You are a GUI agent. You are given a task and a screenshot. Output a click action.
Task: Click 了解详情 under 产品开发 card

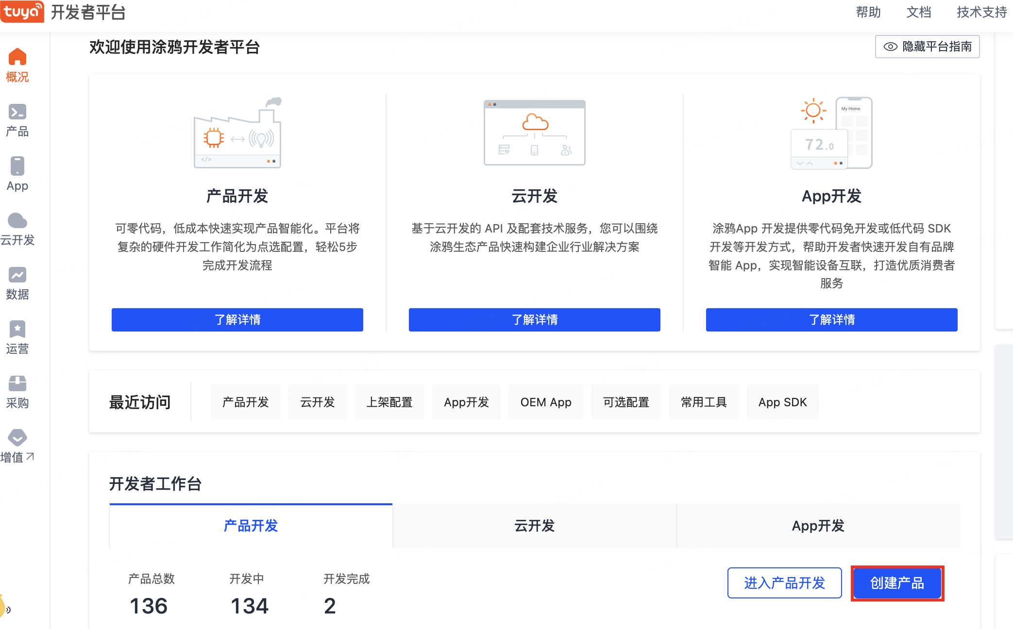click(237, 320)
